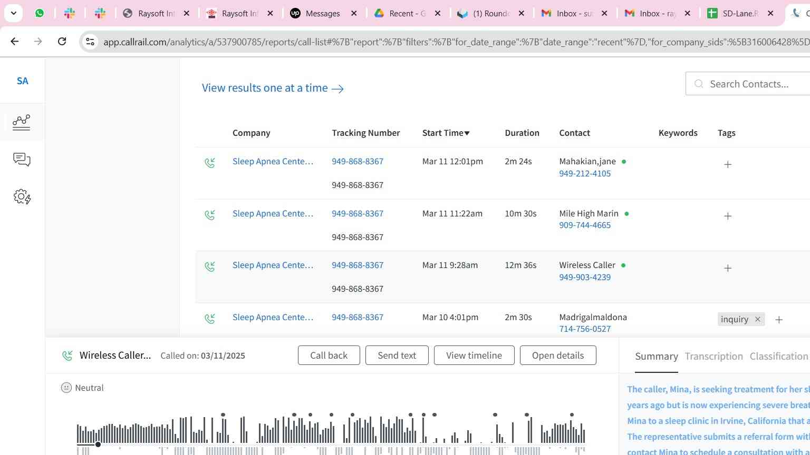Screen dimensions: 810x455
Task: Click the browser back arrow
Action: (x=14, y=41)
